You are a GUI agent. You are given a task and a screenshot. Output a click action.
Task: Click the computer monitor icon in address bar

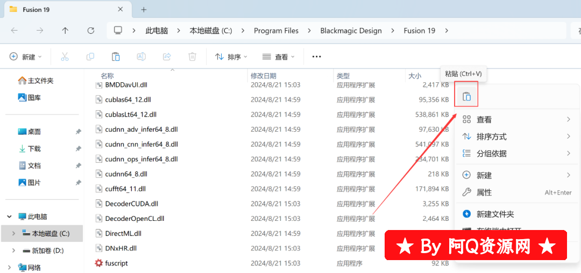point(118,30)
